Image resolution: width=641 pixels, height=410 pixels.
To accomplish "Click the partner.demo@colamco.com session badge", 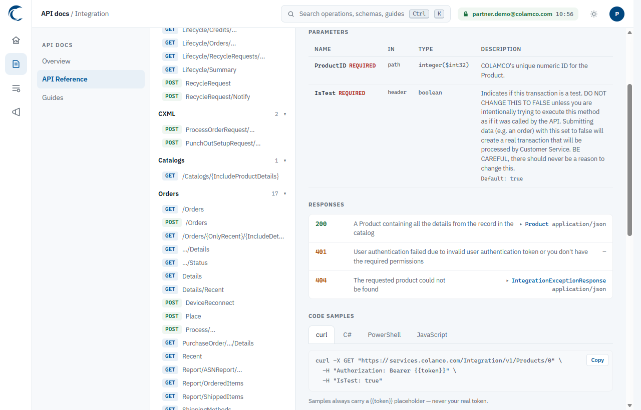I will [518, 14].
